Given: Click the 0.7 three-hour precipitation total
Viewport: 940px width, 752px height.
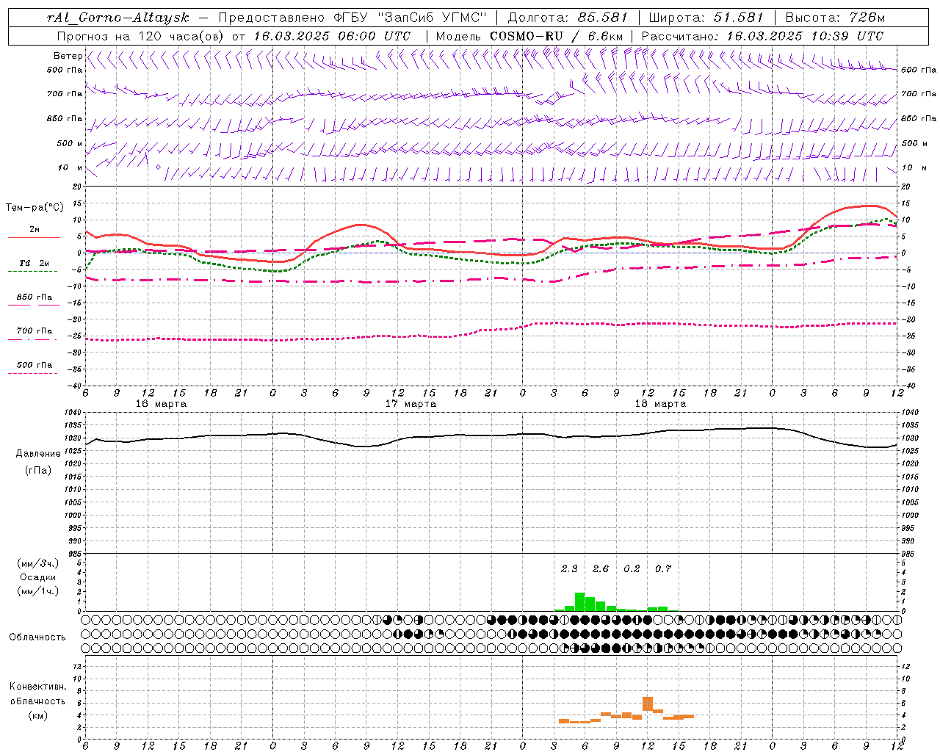Looking at the screenshot, I should click(663, 569).
